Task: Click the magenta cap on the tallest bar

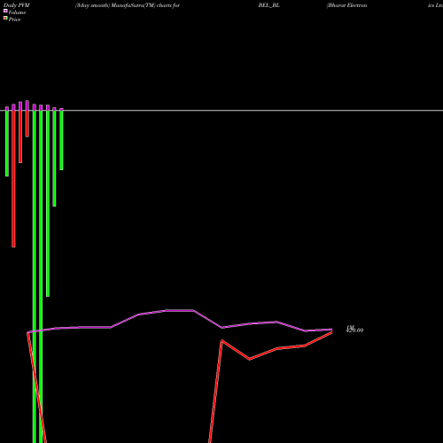Action: pyautogui.click(x=27, y=105)
